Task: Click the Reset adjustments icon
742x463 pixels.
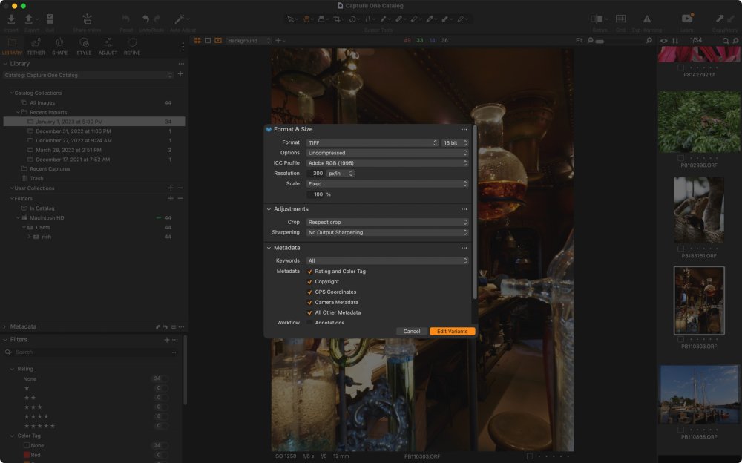Action: 126,19
